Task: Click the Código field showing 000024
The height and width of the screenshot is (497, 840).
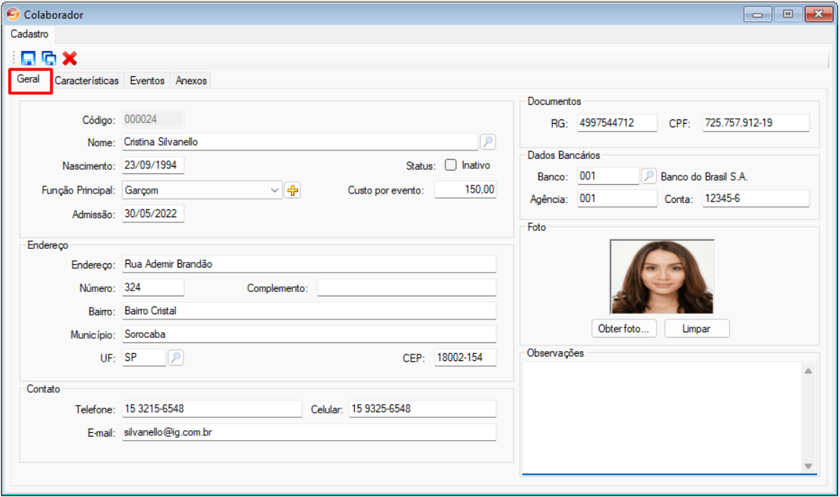Action: (153, 119)
